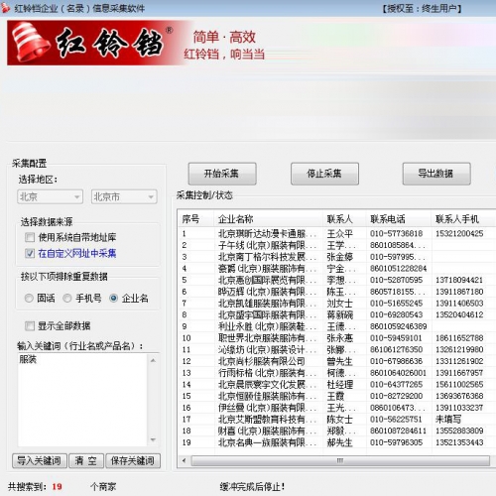Click contact name 王众平
This screenshot has width=496, height=496.
[340, 234]
